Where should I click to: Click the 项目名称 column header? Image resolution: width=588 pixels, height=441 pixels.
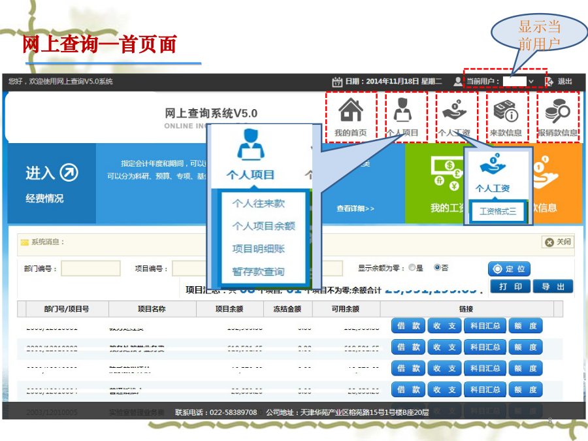152,309
